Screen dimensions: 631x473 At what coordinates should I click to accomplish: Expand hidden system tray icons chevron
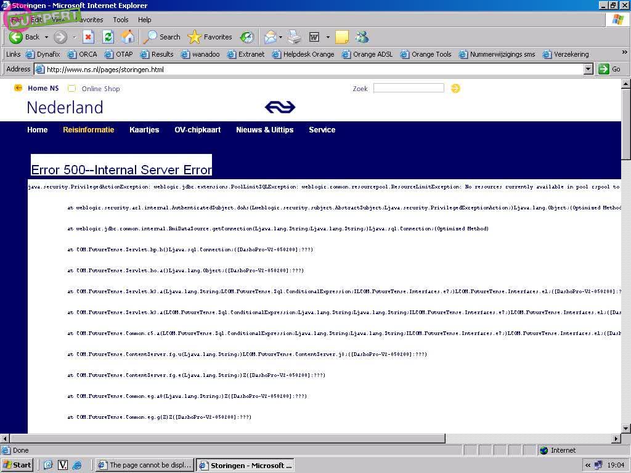point(588,465)
